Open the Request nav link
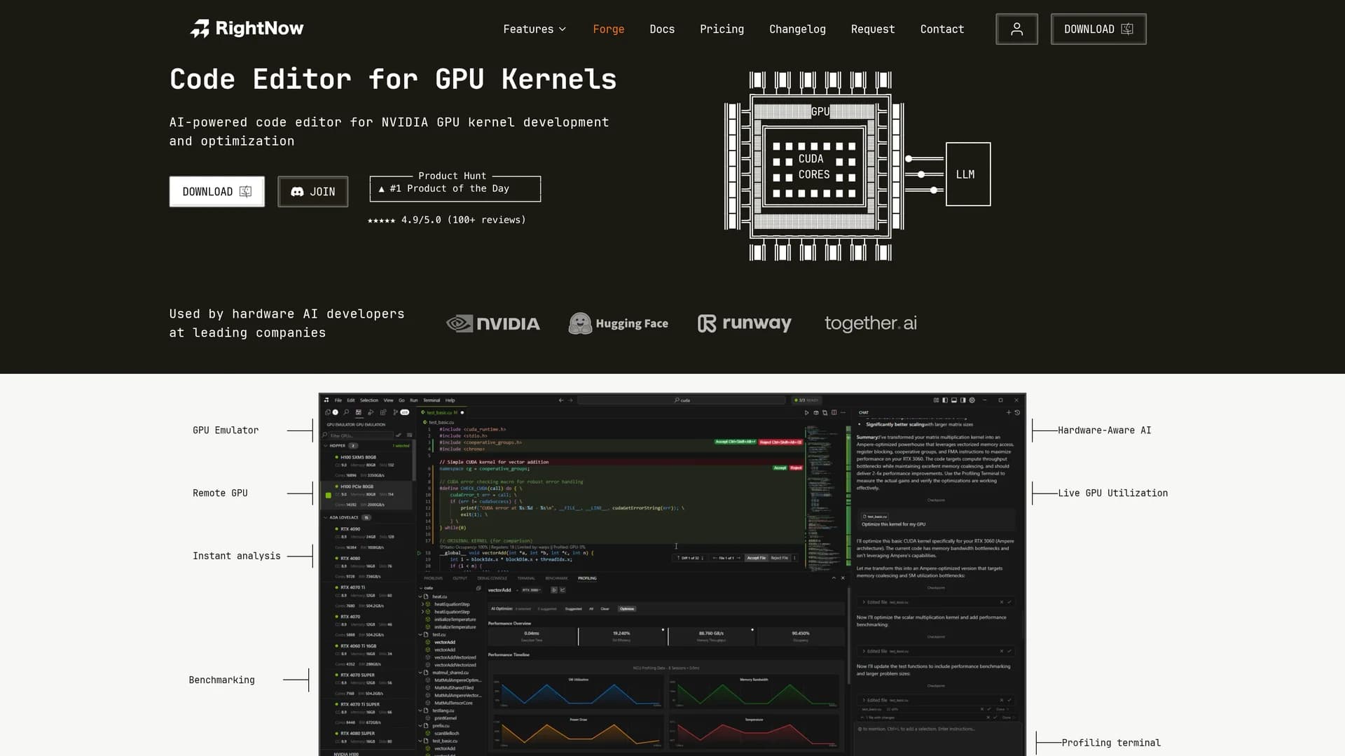The height and width of the screenshot is (756, 1345). (x=873, y=29)
